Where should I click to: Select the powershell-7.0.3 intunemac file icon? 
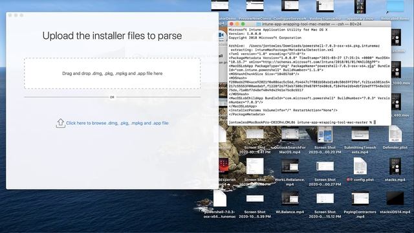pyautogui.click(x=220, y=199)
